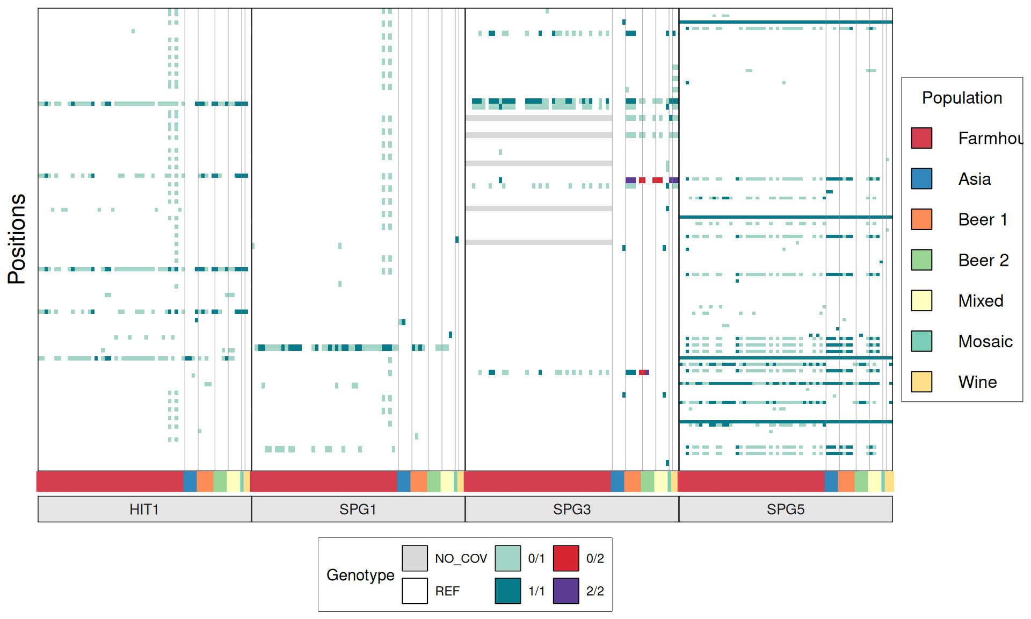Select the SPG3 panel label
This screenshot has width=1031, height=619.
(572, 509)
